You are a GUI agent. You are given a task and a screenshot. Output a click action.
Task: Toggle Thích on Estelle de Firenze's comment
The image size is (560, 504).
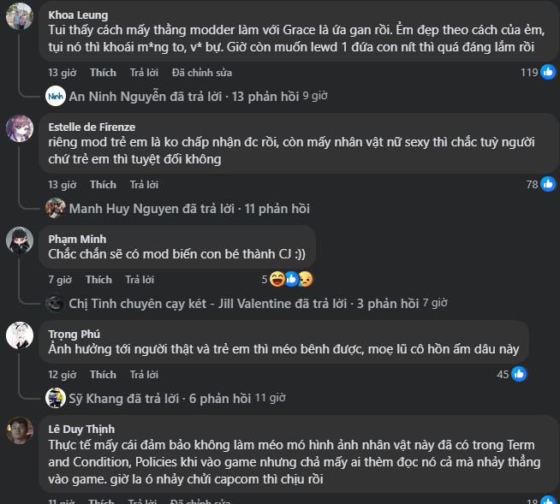(x=103, y=185)
